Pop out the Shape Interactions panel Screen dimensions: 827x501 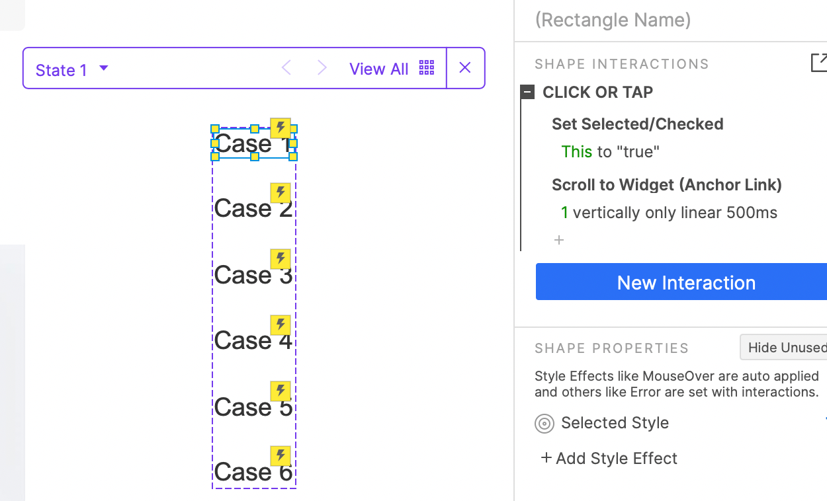pos(818,63)
